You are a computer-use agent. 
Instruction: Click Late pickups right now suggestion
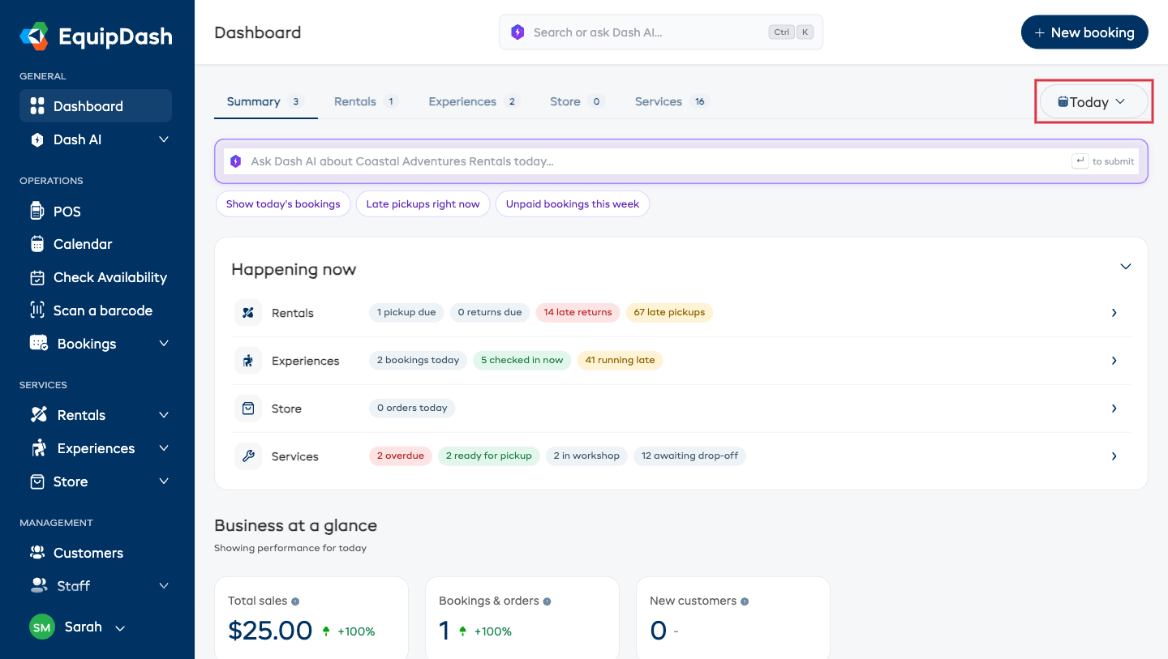(x=423, y=204)
